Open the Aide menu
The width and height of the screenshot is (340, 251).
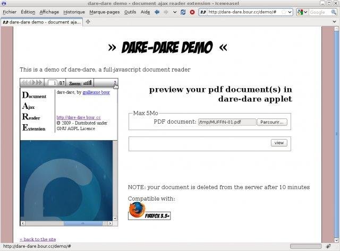tap(145, 12)
